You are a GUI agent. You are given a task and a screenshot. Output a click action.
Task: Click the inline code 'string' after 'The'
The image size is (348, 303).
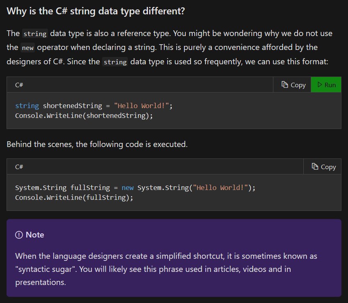pyautogui.click(x=35, y=34)
